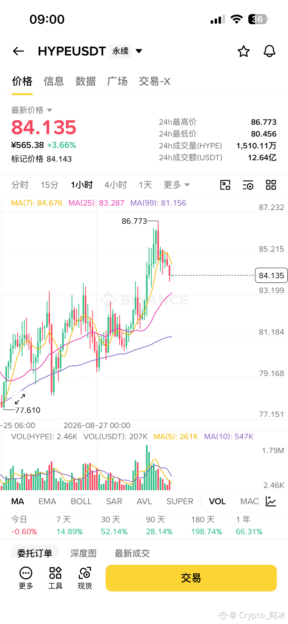
Task: Open the 工具 tools icon
Action: pos(55,578)
